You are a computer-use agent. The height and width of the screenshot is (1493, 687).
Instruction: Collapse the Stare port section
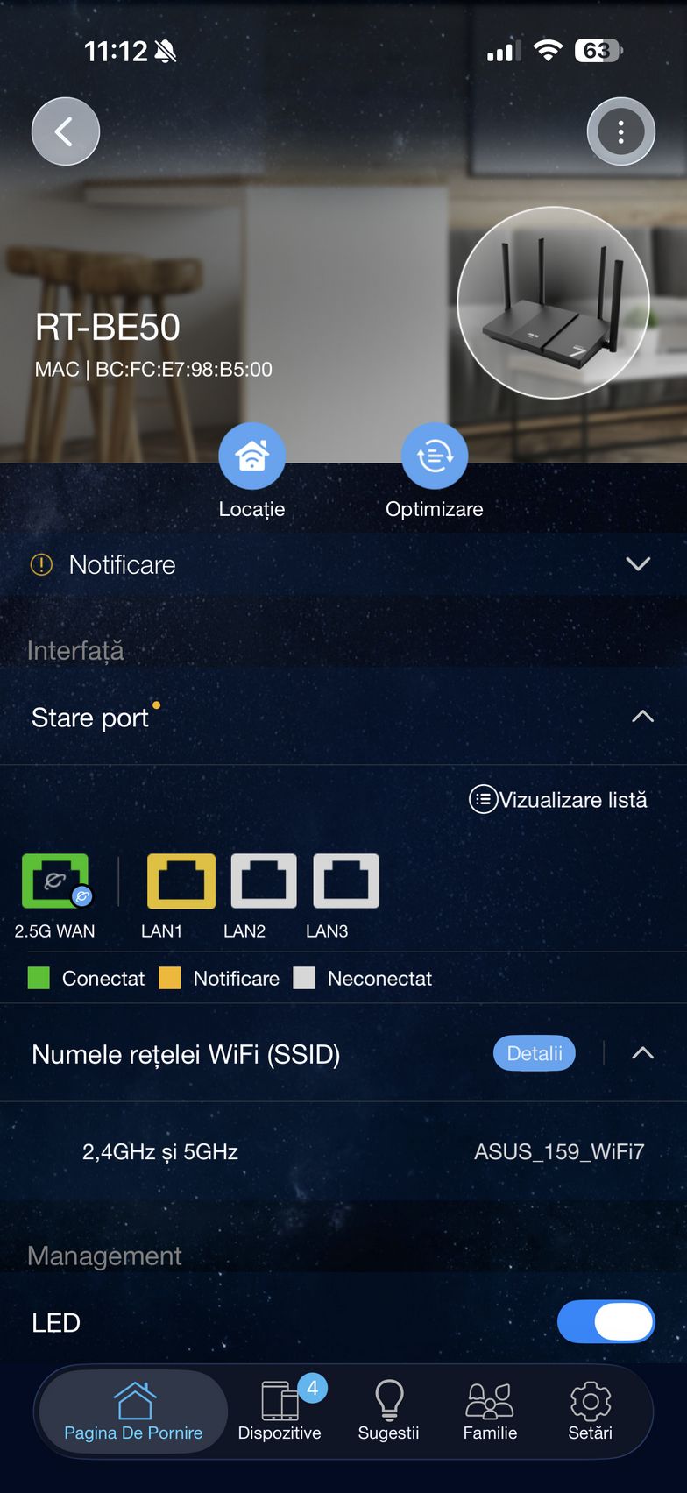[x=642, y=717]
